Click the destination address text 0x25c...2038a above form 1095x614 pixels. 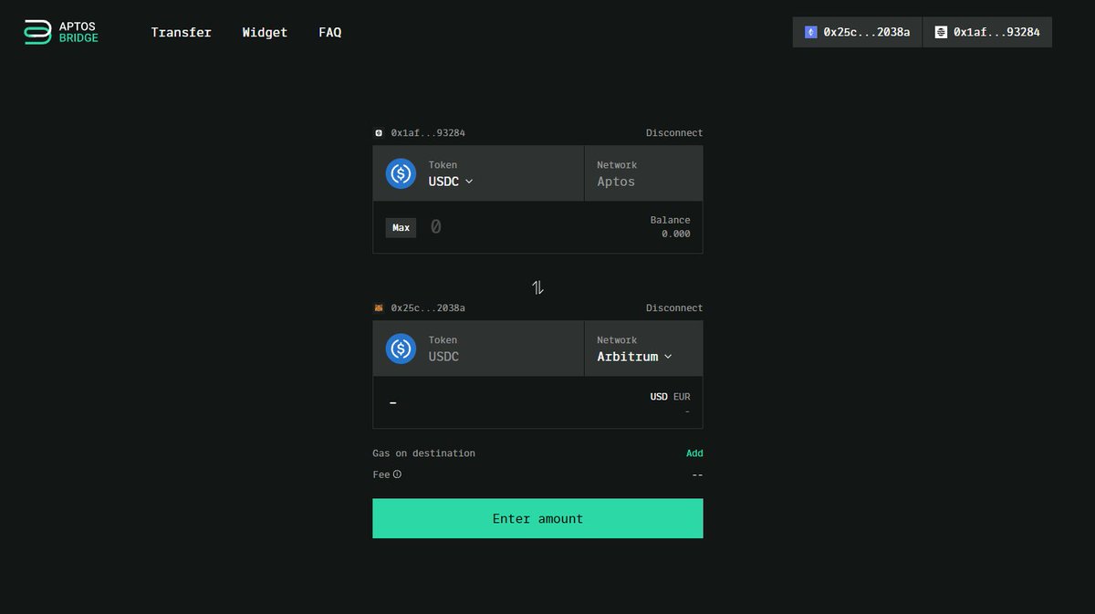click(428, 308)
